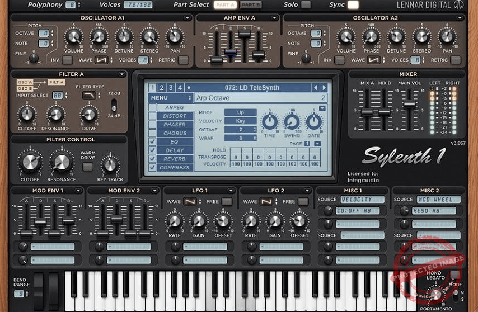
Task: Click the arpeggiator Gate knob
Action: click(313, 122)
